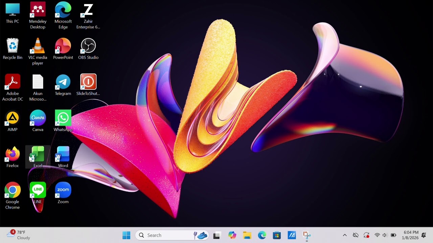Image resolution: width=433 pixels, height=243 pixels.
Task: Select Adobe Acrobat DC shortcut
Action: coord(13,88)
